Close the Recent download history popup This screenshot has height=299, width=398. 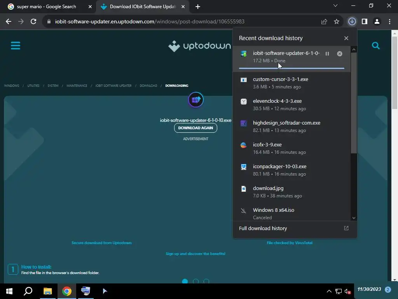click(x=346, y=38)
